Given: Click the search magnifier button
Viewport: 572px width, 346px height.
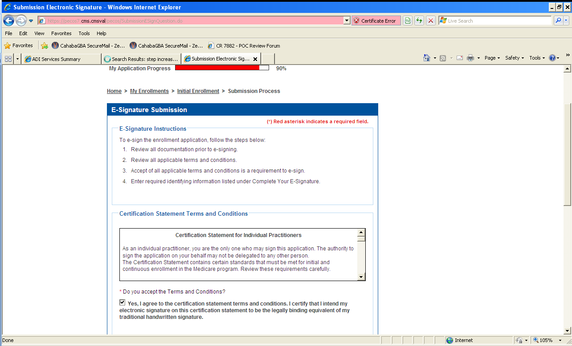Looking at the screenshot, I should (x=558, y=20).
